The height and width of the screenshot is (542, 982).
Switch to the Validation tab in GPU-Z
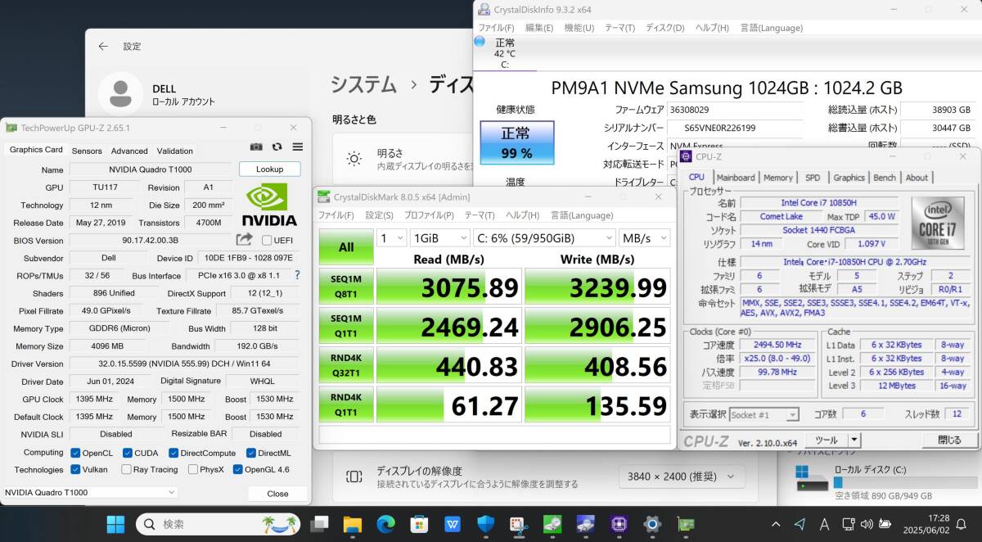click(175, 151)
